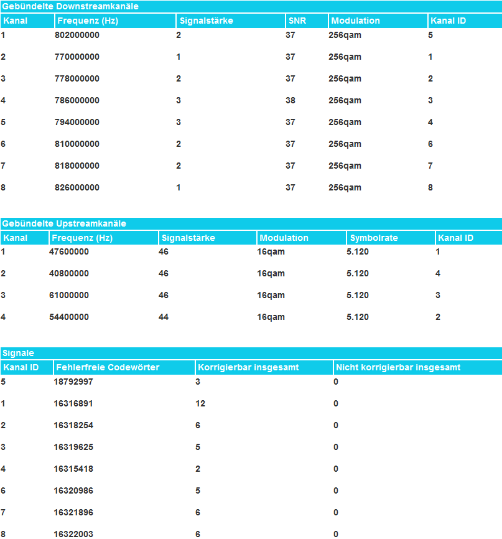Select the upstream frequency 61000000
The width and height of the screenshot is (502, 539).
click(69, 295)
